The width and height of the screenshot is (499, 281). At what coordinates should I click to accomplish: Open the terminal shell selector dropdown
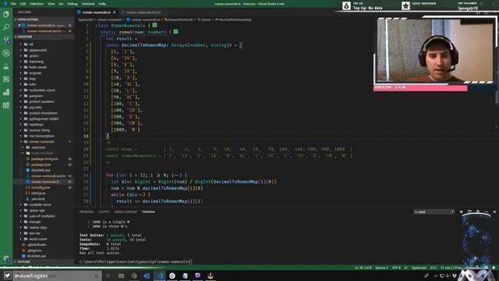[434, 212]
